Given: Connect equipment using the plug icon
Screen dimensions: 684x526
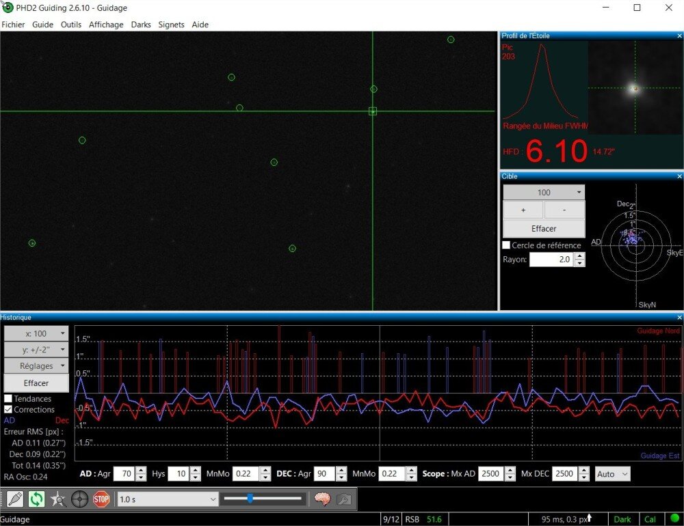Looking at the screenshot, I should [14, 499].
